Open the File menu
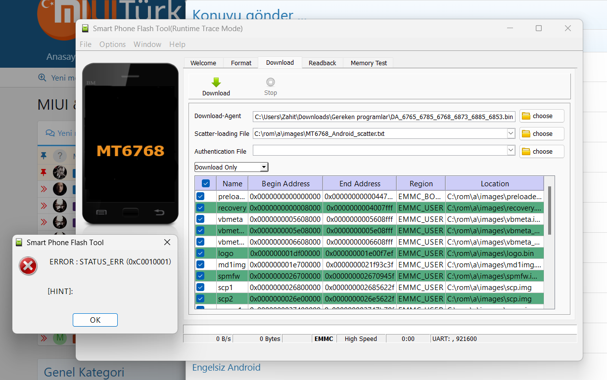The height and width of the screenshot is (380, 607). pos(86,44)
